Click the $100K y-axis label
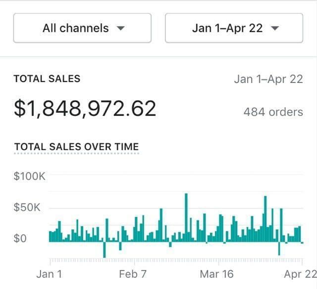 [29, 176]
